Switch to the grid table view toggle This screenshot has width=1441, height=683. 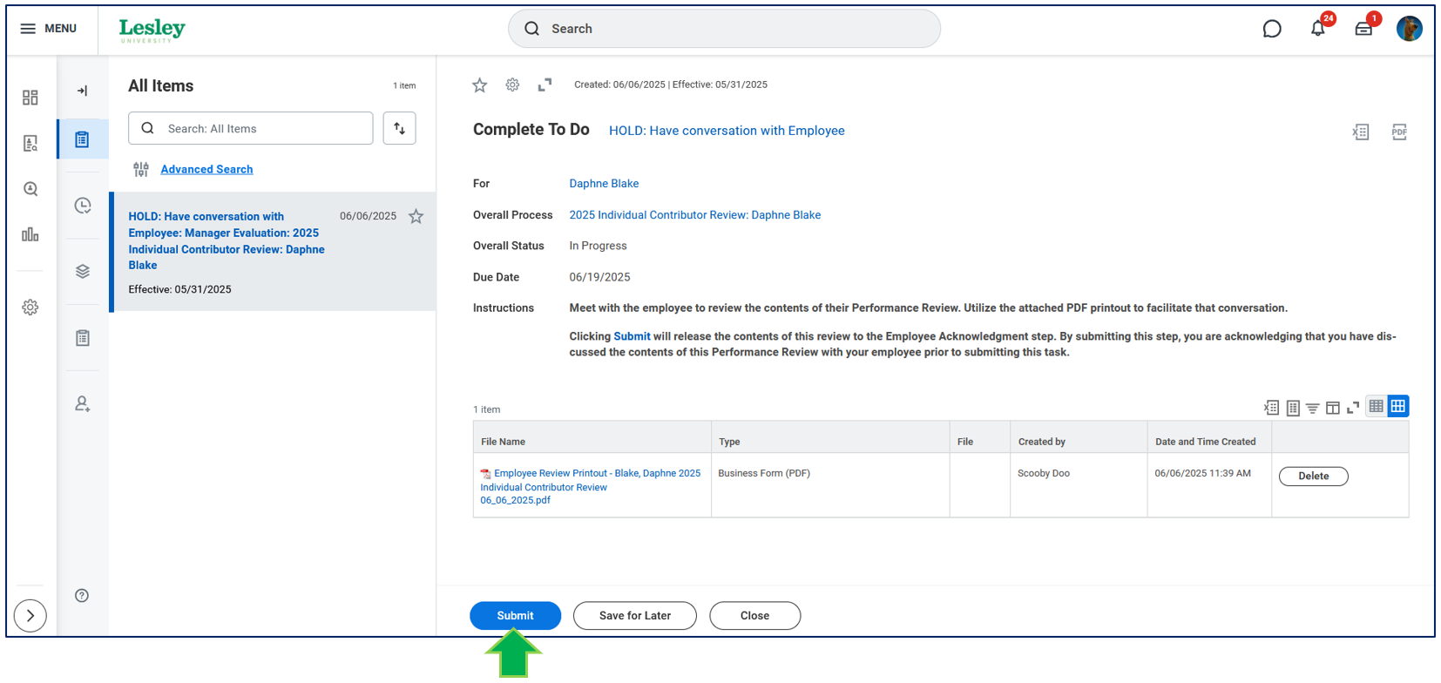1398,406
